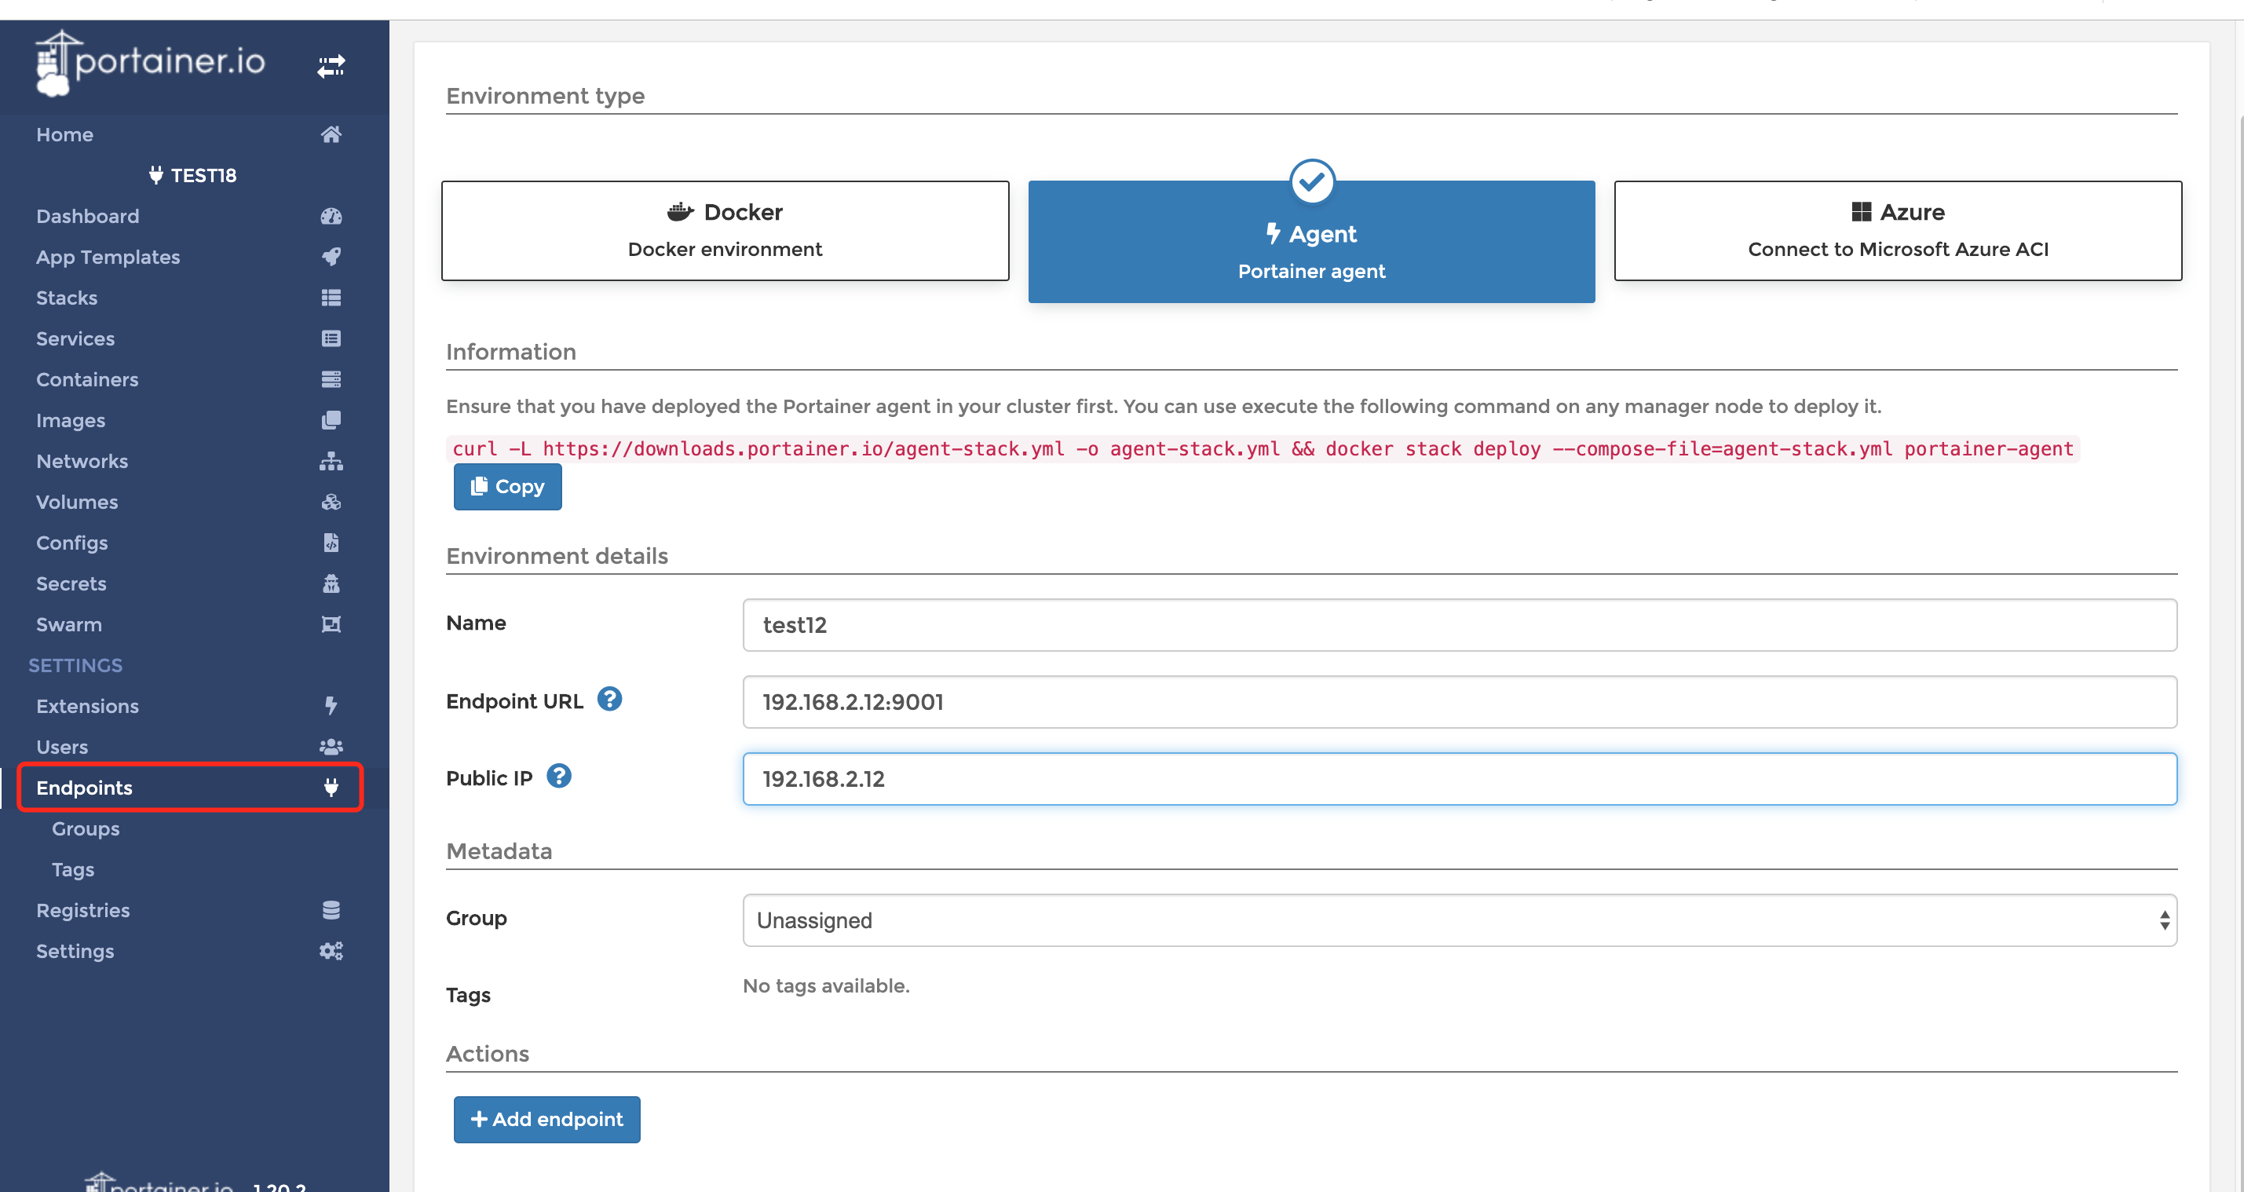Toggle sidebar collapse arrows icon
The image size is (2244, 1192).
[331, 66]
